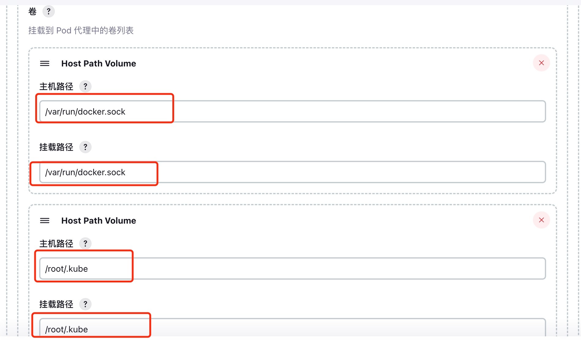581x340 pixels.
Task: Show 挂载路径 help for /root/.kube volume
Action: point(85,304)
